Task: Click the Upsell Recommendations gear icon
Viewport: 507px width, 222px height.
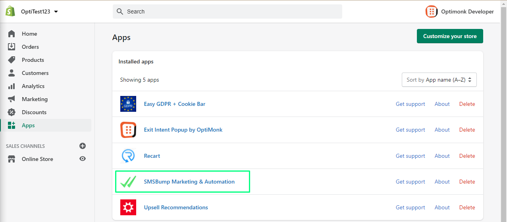Action: pyautogui.click(x=128, y=207)
